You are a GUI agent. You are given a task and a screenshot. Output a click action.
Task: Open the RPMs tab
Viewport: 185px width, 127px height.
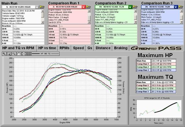pos(64,48)
